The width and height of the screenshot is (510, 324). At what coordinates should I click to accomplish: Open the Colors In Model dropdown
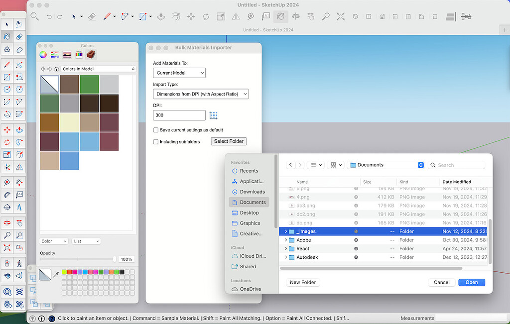coord(98,69)
